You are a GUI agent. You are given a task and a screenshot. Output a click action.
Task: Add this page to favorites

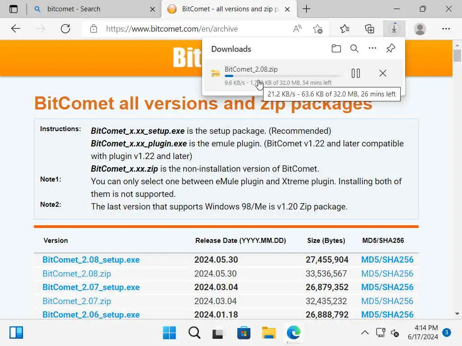tap(318, 29)
